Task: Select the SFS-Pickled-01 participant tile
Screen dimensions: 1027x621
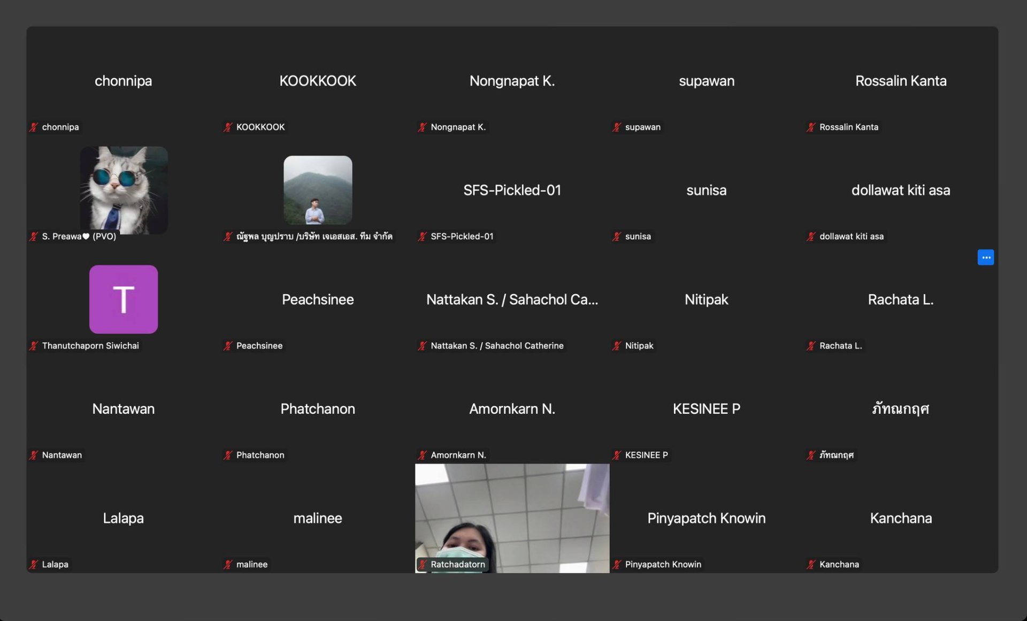Action: (x=512, y=191)
